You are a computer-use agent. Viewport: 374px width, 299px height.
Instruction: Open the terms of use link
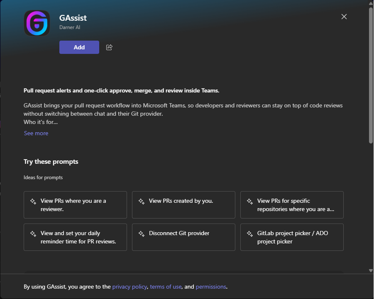(x=166, y=287)
